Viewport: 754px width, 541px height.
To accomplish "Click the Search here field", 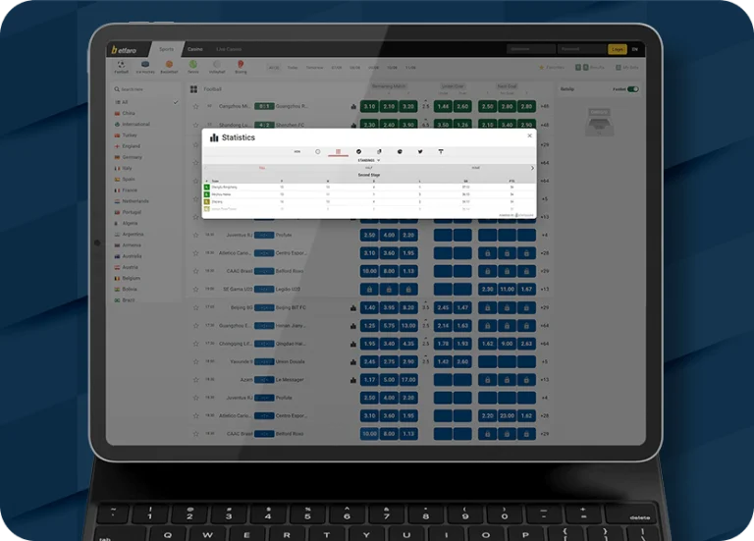I will coord(144,89).
